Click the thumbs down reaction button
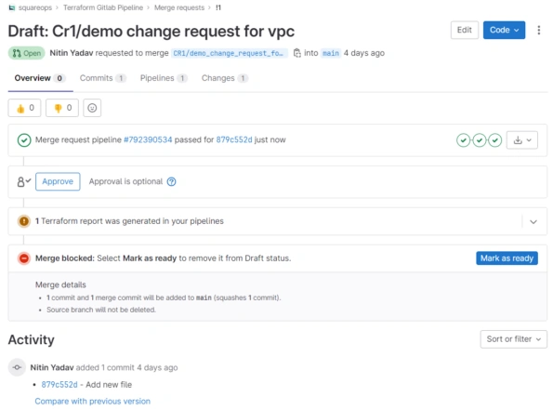 (62, 108)
